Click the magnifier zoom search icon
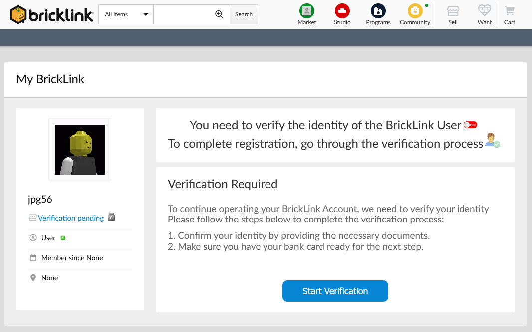This screenshot has height=332, width=532. coord(219,14)
